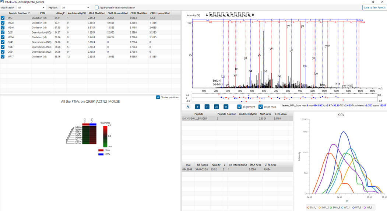Reset spectrum zoom with 1:1 icon
Image resolution: width=387 pixels, height=211 pixels.
pyautogui.click(x=207, y=107)
